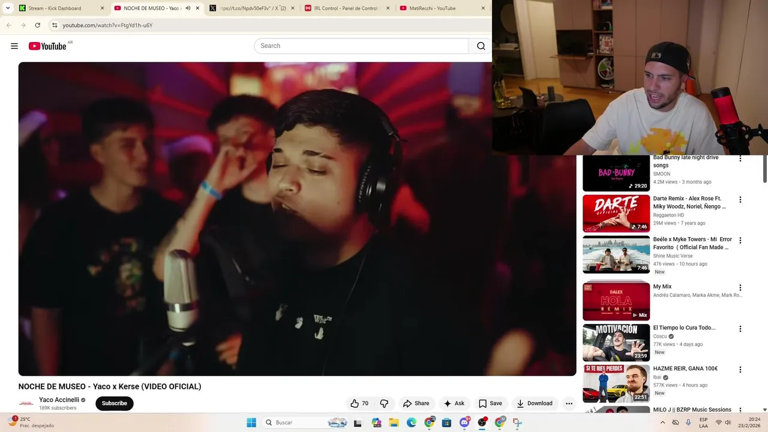Open options for My Mix
The width and height of the screenshot is (768, 432).
click(740, 287)
